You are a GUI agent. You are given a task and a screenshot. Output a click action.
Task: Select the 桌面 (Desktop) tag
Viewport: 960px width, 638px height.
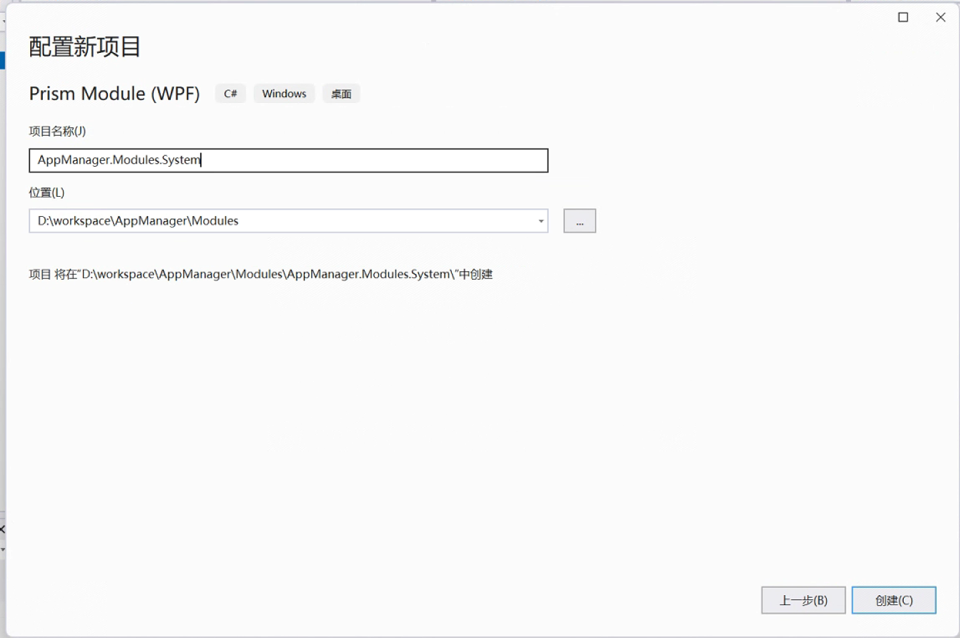pyautogui.click(x=341, y=93)
